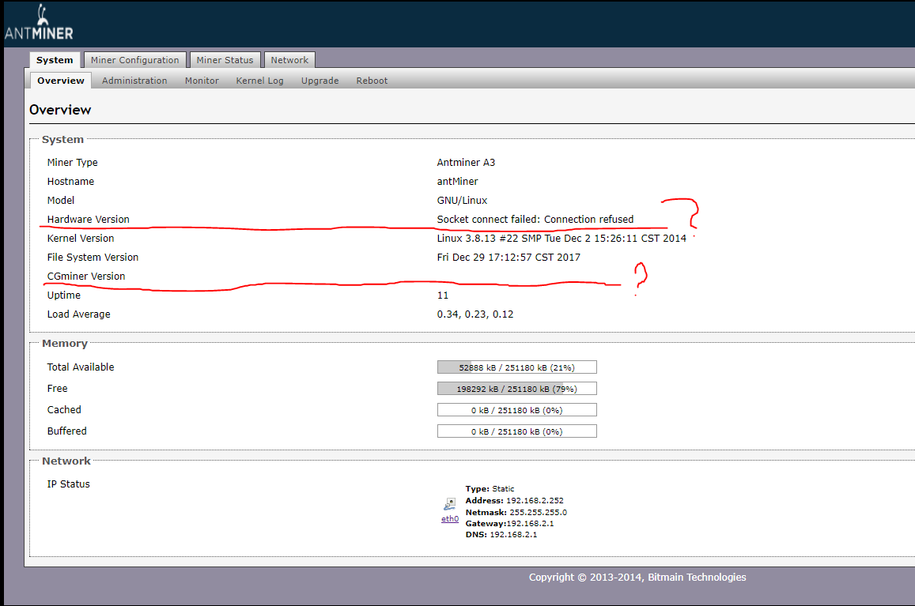915x606 pixels.
Task: Click the 'IP Status' label
Action: coord(68,484)
